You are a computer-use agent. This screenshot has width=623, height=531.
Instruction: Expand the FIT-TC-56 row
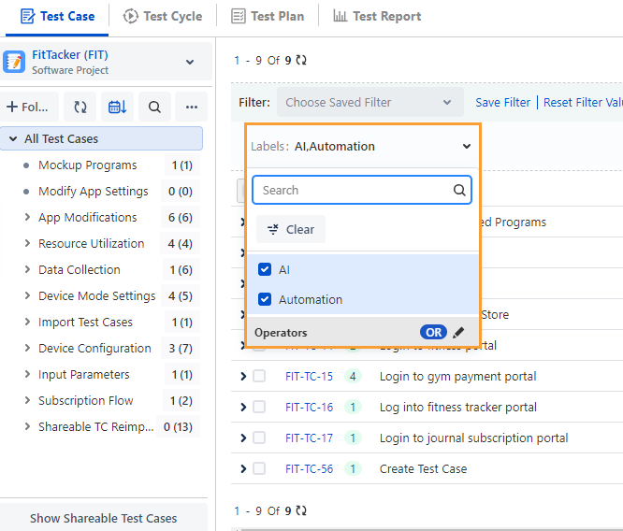point(243,469)
